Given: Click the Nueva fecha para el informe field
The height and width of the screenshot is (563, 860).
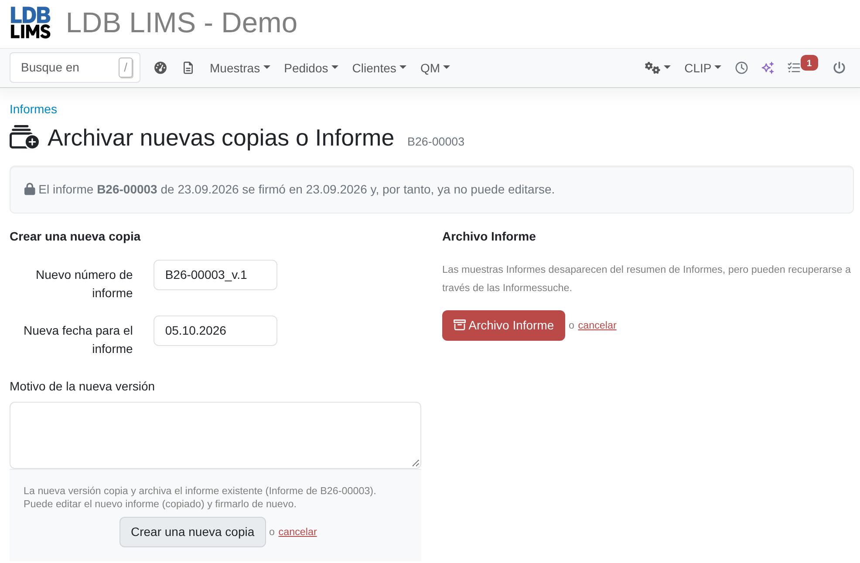Looking at the screenshot, I should tap(215, 331).
